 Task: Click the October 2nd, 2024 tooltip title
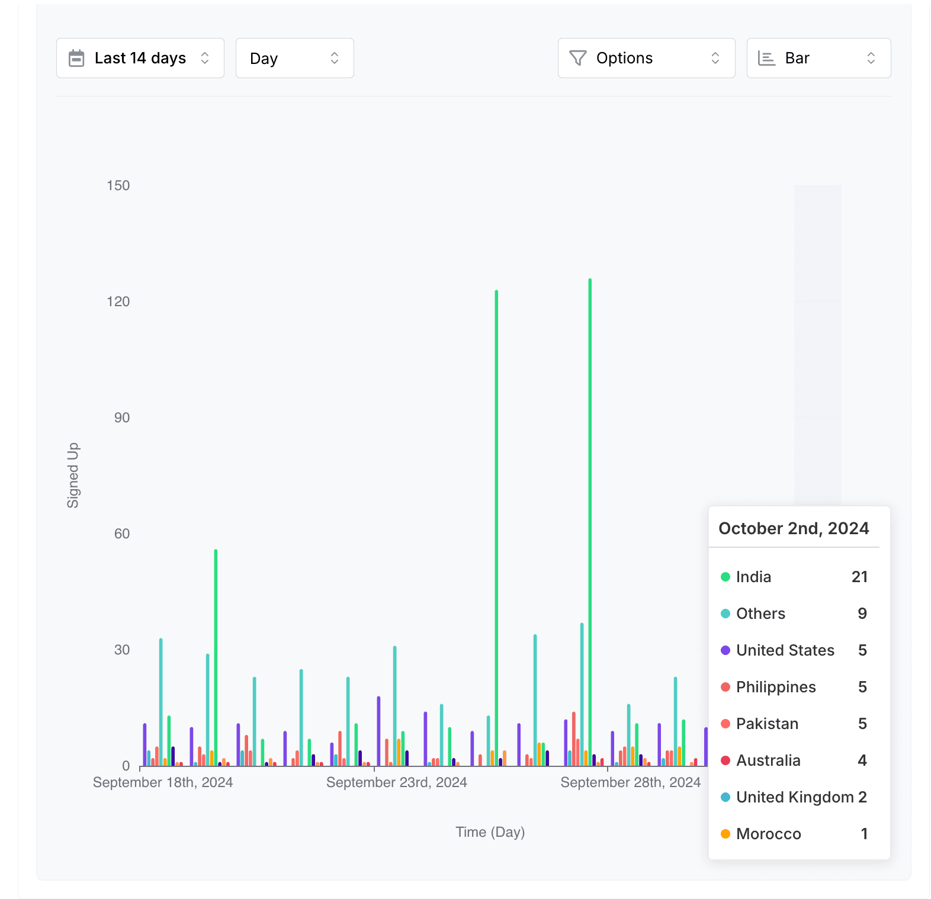tap(794, 528)
